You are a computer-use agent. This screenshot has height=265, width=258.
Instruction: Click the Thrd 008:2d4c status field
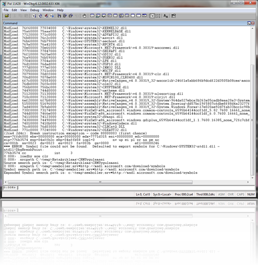click(205, 195)
